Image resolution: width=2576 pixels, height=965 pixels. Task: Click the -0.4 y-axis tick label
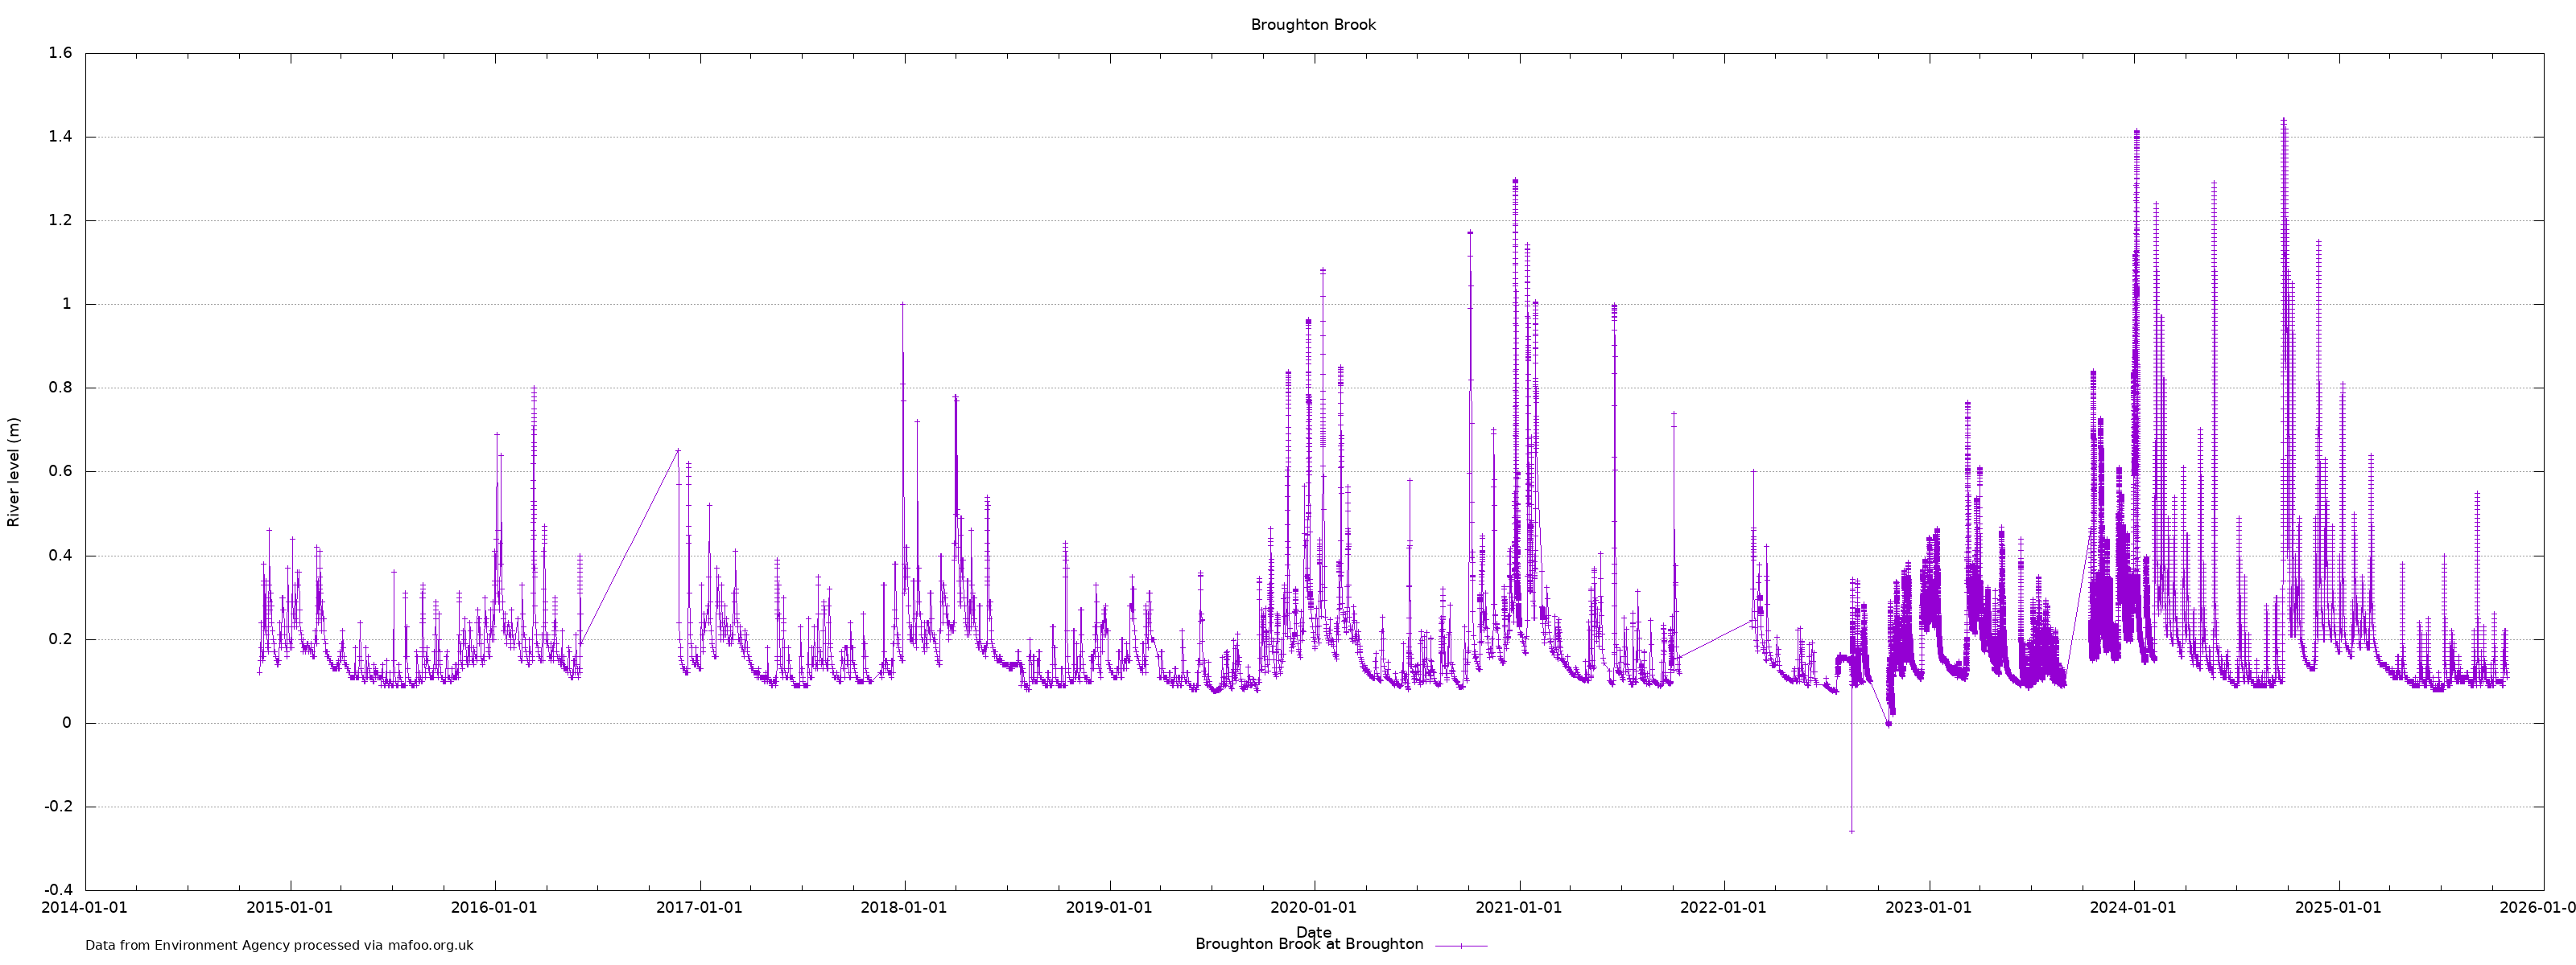tap(58, 890)
